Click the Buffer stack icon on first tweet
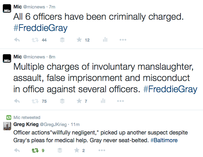203x157 pixels. pyautogui.click(x=62, y=40)
